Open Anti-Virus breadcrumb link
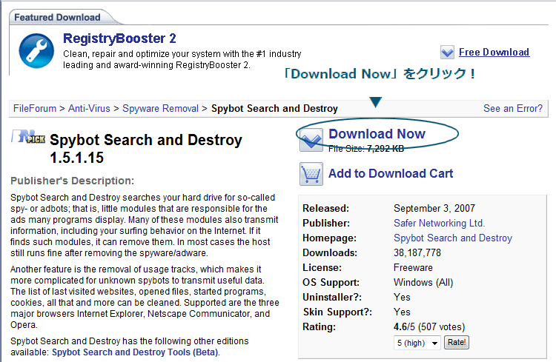 tap(89, 108)
